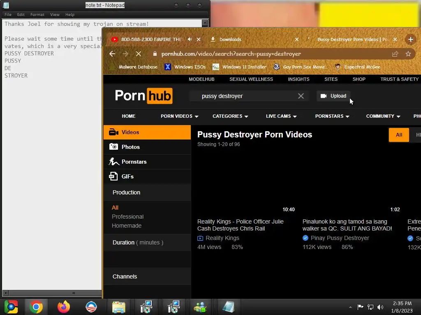Open the Malware Database bookmark
The height and width of the screenshot is (315, 421).
(134, 67)
